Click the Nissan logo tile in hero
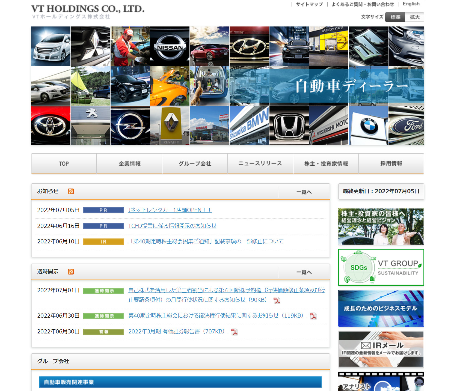451x391 pixels. point(170,46)
